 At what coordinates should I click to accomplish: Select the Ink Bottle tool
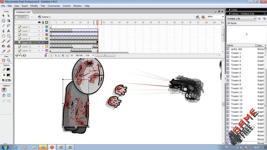(x=3, y=46)
